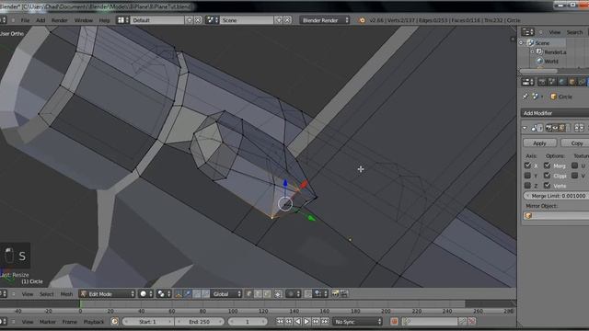The image size is (589, 331).
Task: Enable the Mirror Y axis checkbox
Action: tap(527, 176)
